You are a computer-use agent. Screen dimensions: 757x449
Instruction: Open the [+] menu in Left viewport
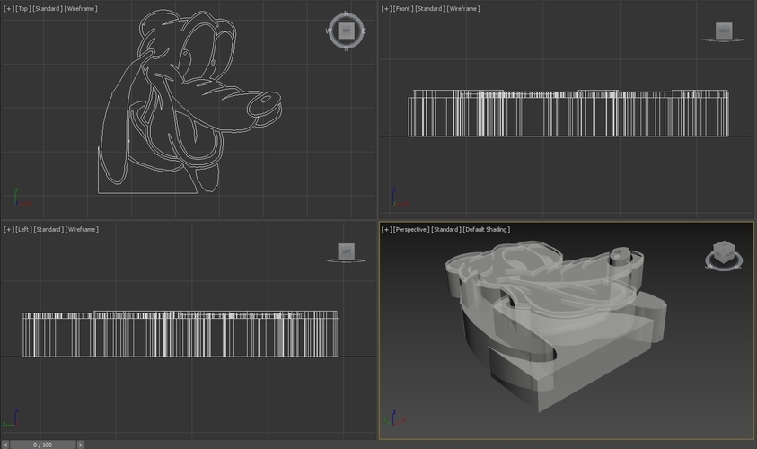pyautogui.click(x=9, y=229)
